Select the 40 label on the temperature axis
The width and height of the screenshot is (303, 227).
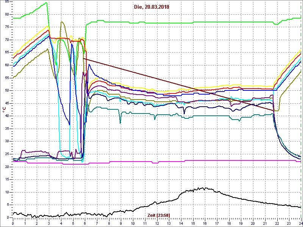8,116
